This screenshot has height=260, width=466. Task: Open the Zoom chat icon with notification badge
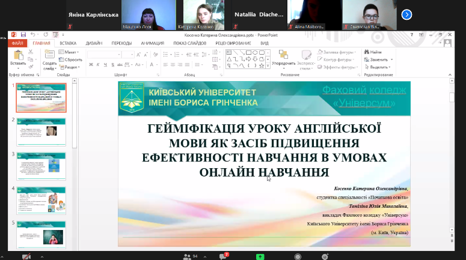point(223,256)
